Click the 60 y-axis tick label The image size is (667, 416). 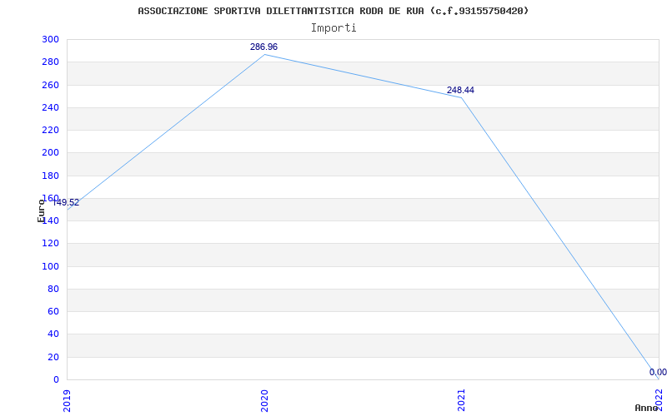point(53,311)
